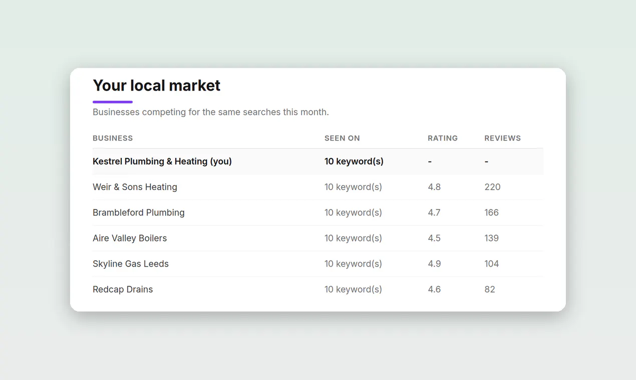The image size is (636, 380).
Task: Select Redcap Drains business name
Action: click(123, 289)
